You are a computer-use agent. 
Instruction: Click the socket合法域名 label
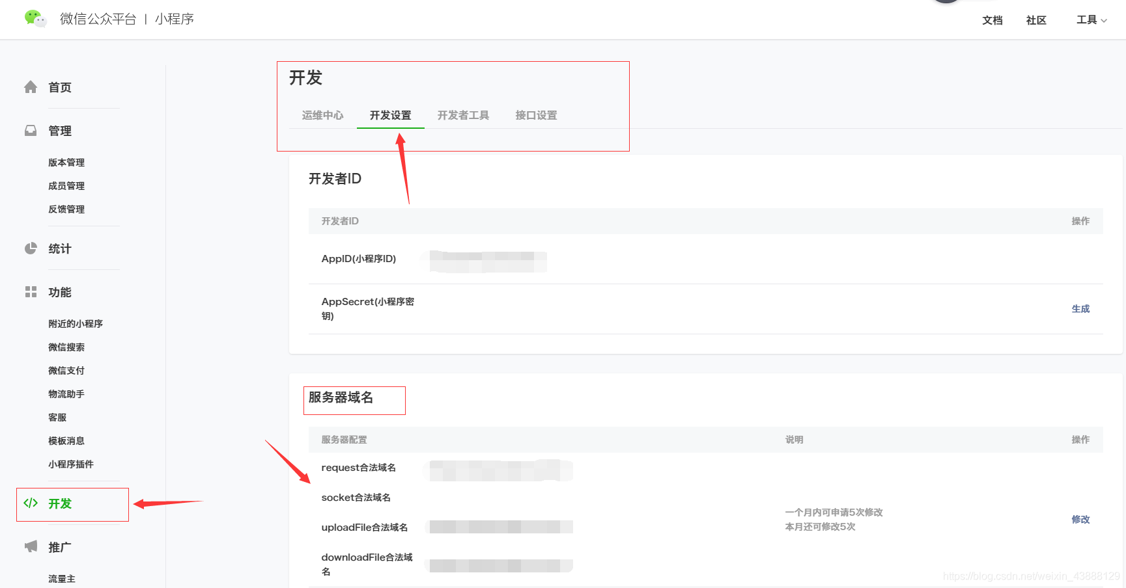[356, 498]
